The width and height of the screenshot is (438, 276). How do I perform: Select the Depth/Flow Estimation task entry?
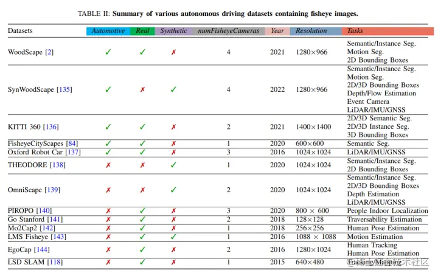click(x=381, y=94)
